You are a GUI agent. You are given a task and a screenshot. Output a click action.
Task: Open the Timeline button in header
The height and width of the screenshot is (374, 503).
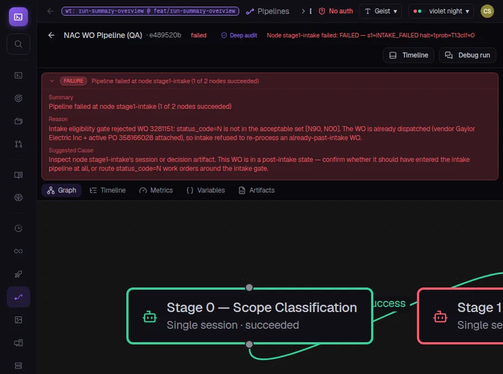[409, 55]
